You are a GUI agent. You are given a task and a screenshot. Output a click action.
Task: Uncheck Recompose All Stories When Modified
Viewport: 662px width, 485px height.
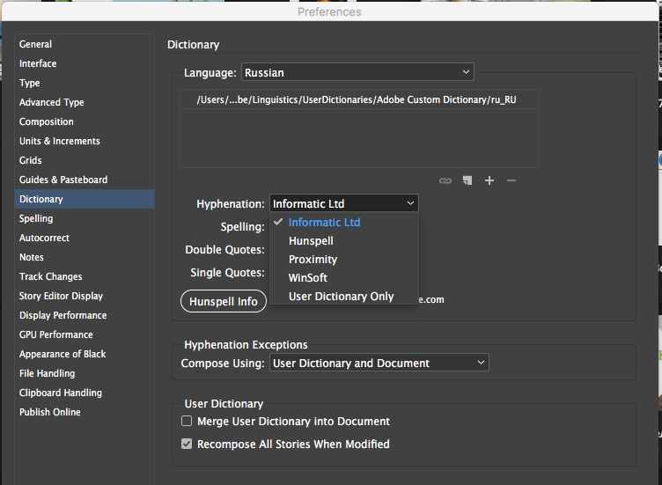pos(187,445)
